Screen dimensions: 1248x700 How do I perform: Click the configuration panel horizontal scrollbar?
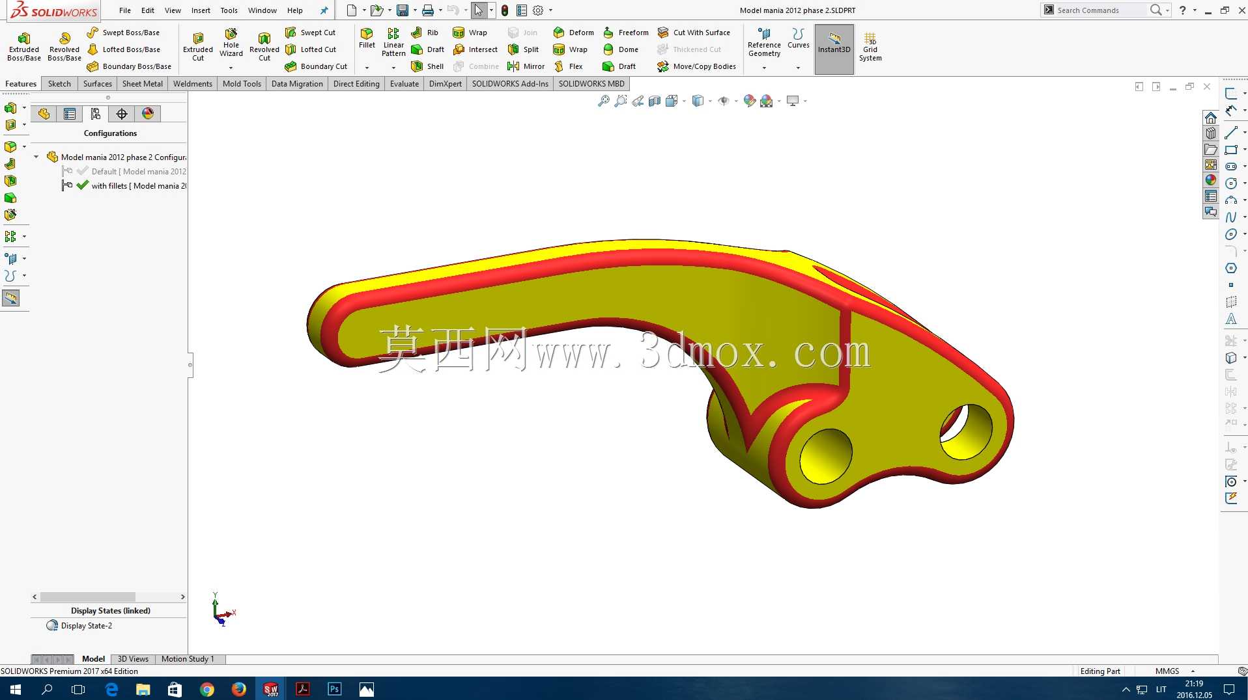[x=88, y=597]
